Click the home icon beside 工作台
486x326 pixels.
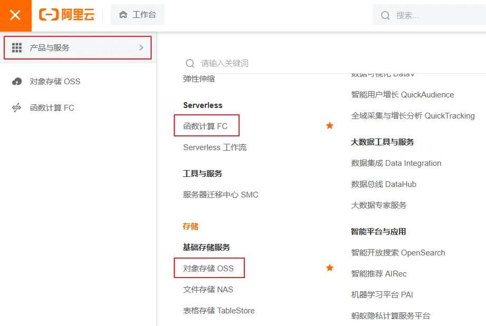(123, 15)
